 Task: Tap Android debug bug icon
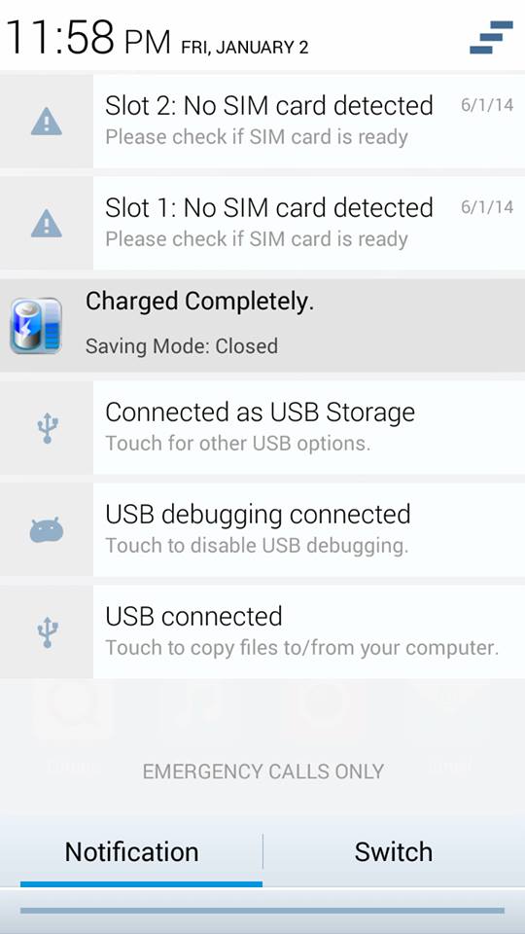[47, 529]
